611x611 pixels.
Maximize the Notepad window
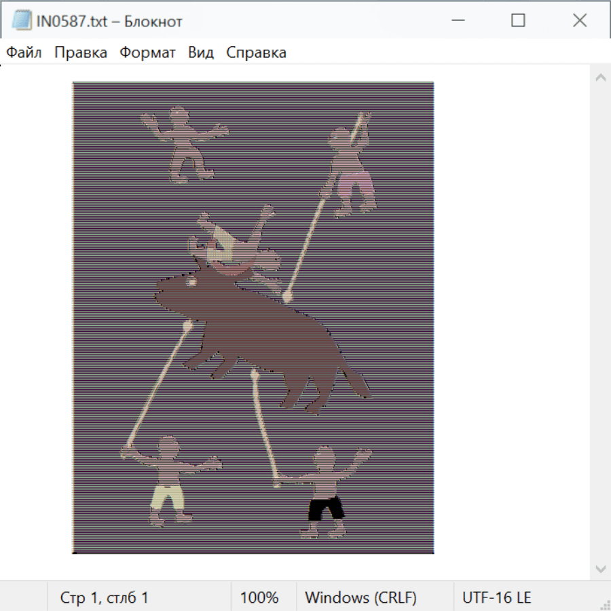pyautogui.click(x=518, y=21)
